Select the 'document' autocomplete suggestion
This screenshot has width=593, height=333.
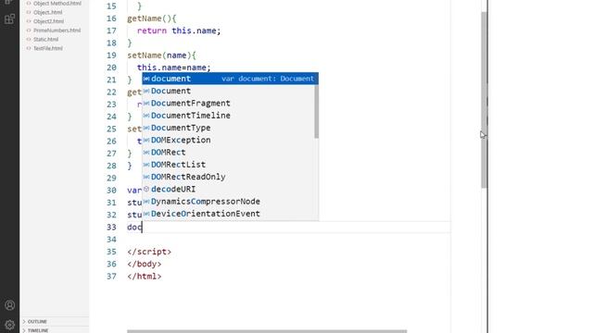click(230, 79)
